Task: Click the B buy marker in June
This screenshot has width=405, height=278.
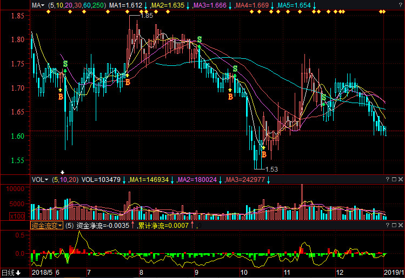Action: (61, 97)
